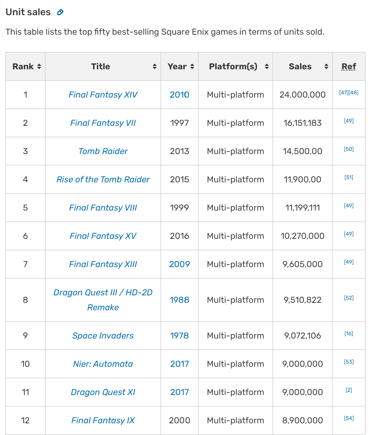The width and height of the screenshot is (369, 435).
Task: Follow the 2017 year link in Nier: Automata row
Action: coord(179,364)
